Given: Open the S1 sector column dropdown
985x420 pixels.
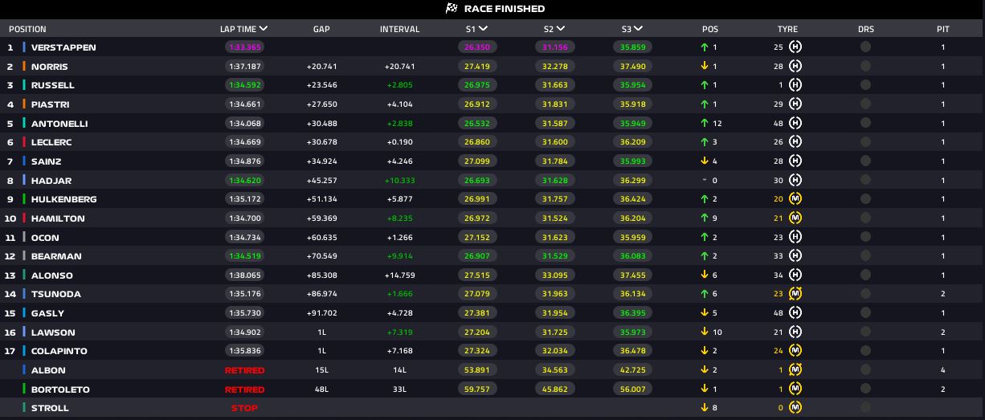Looking at the screenshot, I should [x=484, y=29].
